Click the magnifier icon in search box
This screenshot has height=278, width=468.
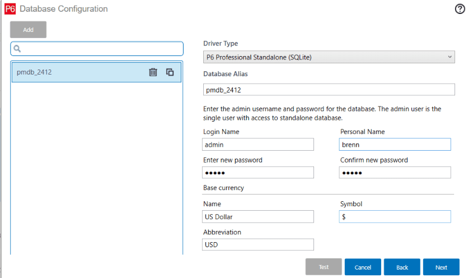(17, 49)
